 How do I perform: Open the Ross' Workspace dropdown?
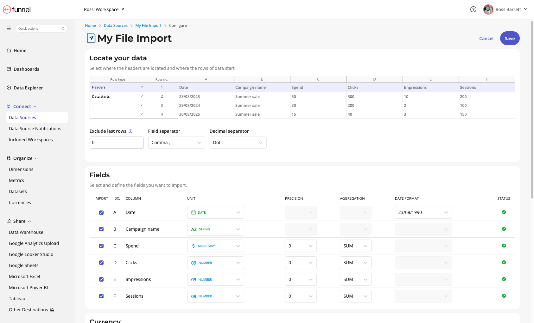click(104, 9)
